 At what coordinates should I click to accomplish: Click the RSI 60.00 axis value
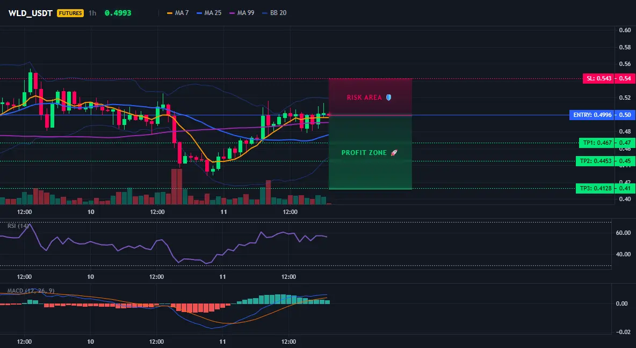[624, 233]
